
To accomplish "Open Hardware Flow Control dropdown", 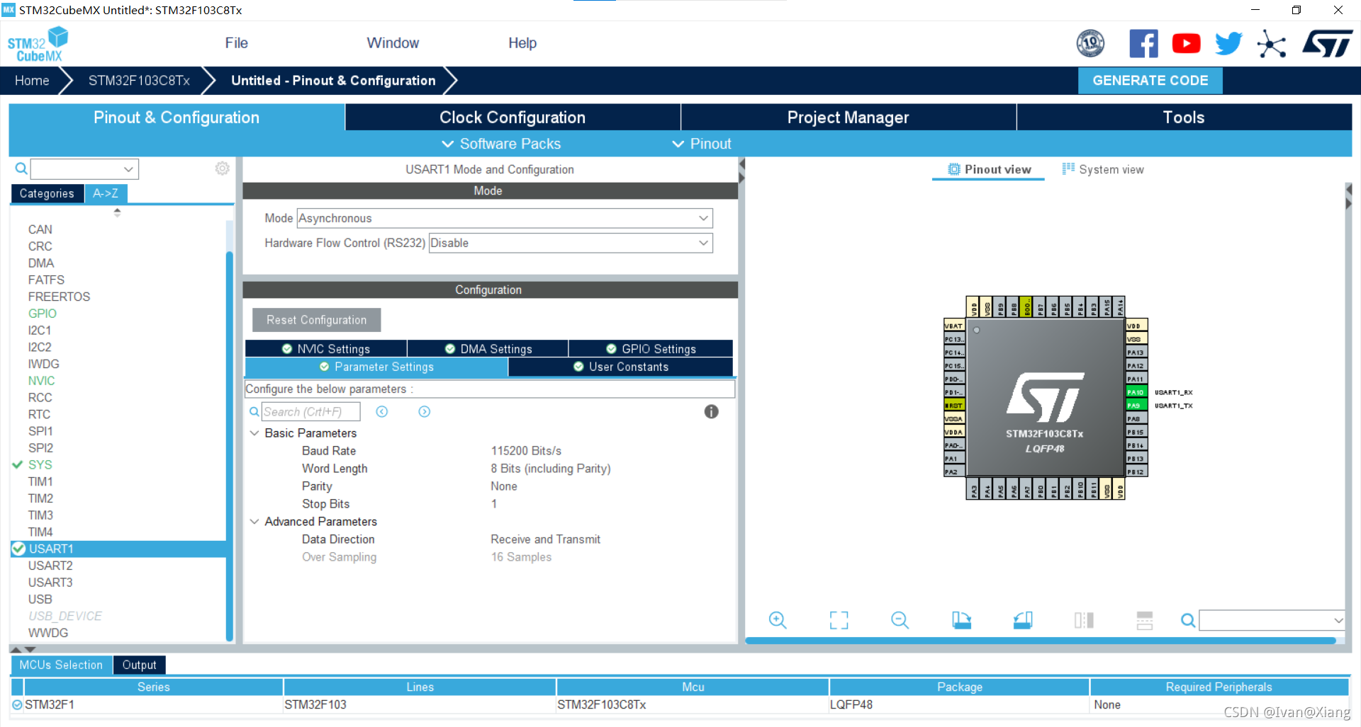I will tap(571, 243).
